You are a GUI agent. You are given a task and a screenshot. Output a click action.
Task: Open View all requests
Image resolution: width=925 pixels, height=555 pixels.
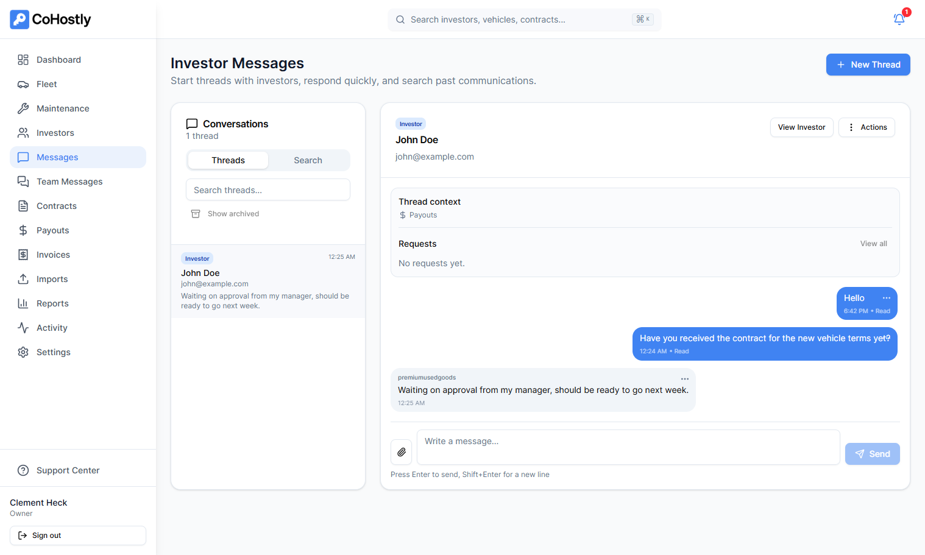pyautogui.click(x=873, y=243)
